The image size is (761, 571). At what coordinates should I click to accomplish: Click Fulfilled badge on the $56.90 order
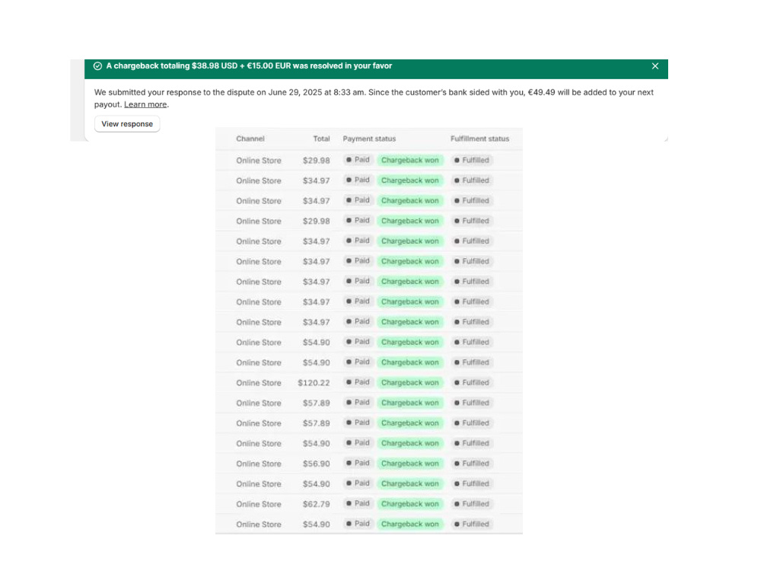pyautogui.click(x=472, y=463)
